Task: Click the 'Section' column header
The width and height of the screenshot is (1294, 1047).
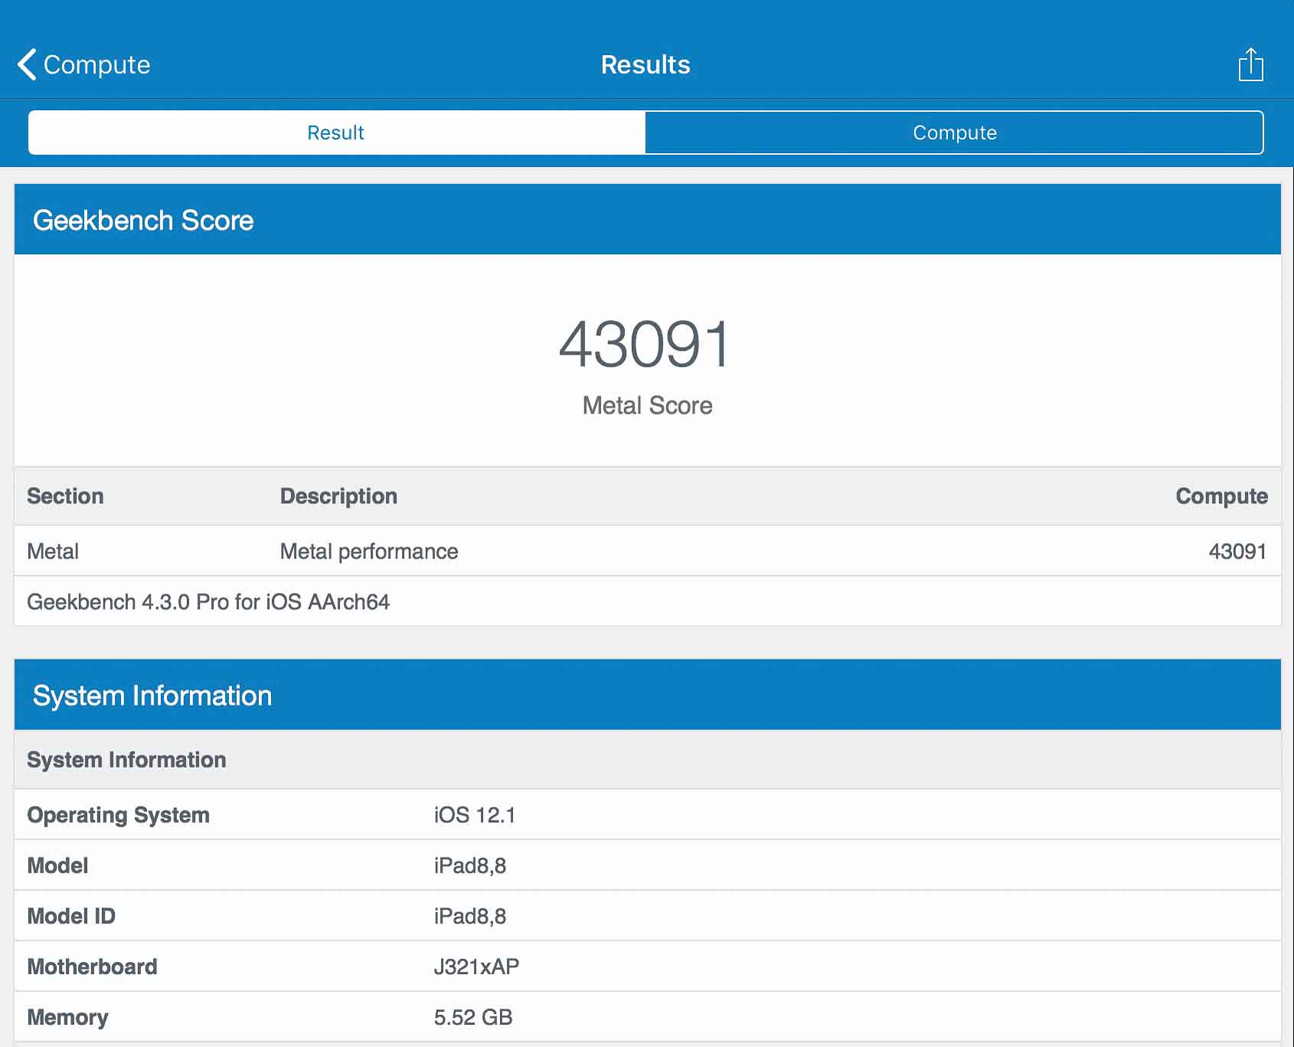Action: tap(65, 496)
